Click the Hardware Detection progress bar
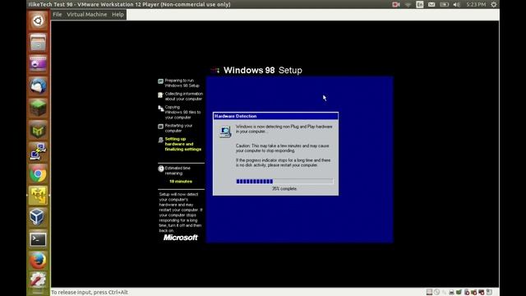526x296 pixels. [x=284, y=181]
